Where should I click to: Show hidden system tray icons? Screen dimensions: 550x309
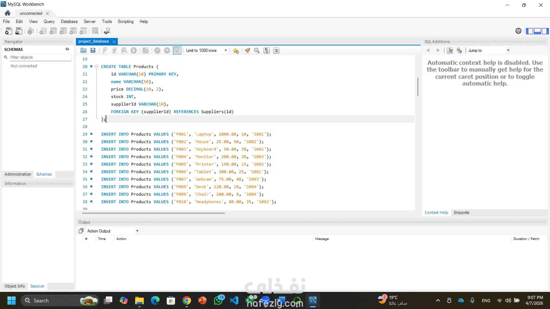(438, 300)
